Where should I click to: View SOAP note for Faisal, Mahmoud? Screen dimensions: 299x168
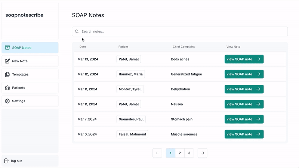tap(244, 134)
